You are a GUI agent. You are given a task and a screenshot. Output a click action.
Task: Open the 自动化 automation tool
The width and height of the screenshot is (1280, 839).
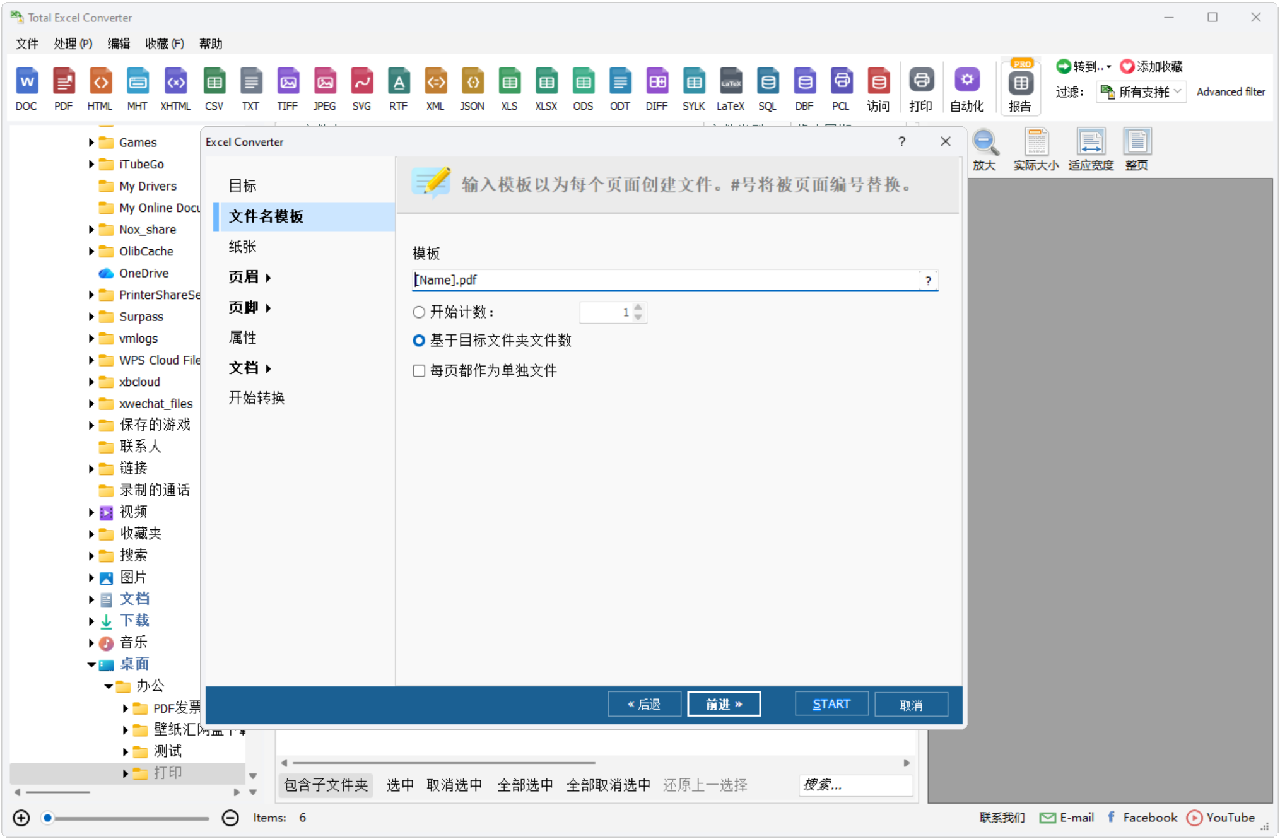[966, 88]
